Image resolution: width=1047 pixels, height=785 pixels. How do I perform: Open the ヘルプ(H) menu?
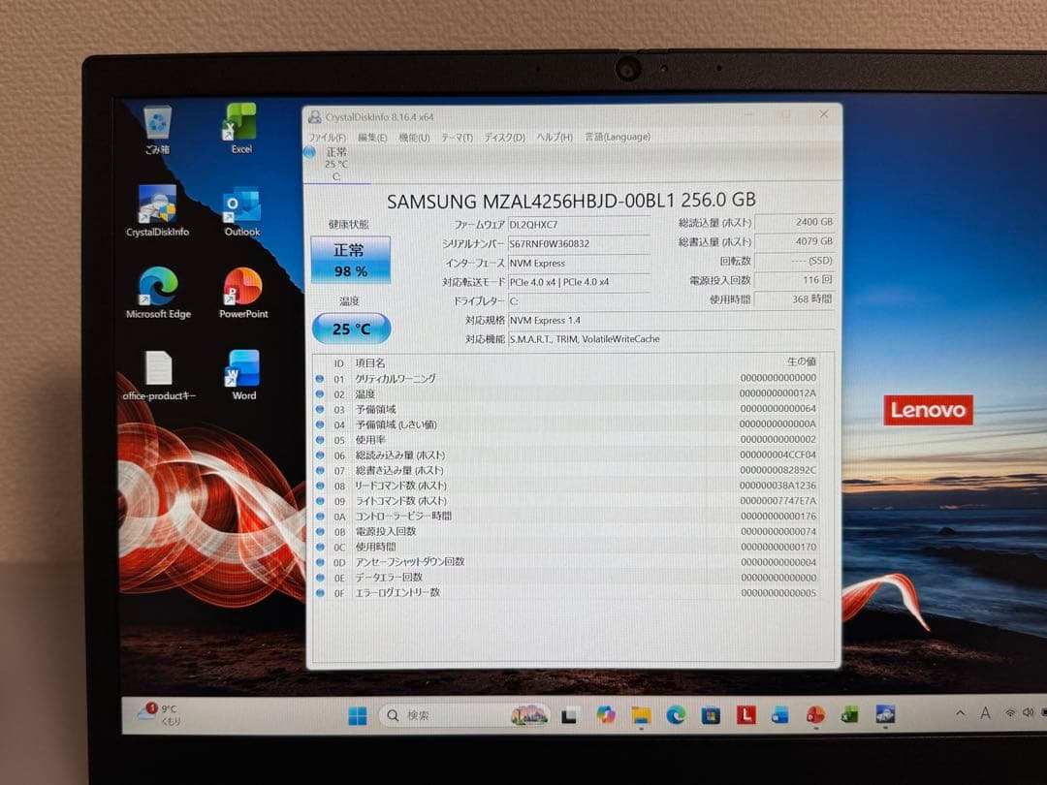click(555, 137)
